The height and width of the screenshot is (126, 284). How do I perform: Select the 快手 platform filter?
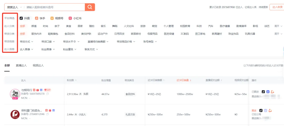click(x=40, y=18)
